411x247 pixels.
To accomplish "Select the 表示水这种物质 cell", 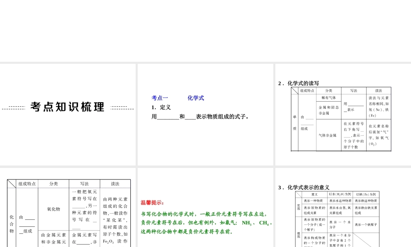I will [340, 201].
